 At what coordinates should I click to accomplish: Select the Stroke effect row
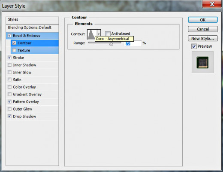pos(32,58)
